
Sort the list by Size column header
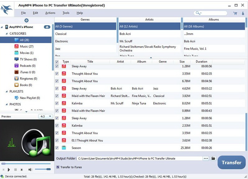(182, 61)
